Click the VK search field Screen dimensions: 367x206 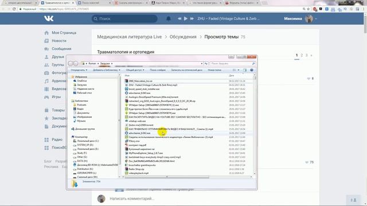pos(124,19)
